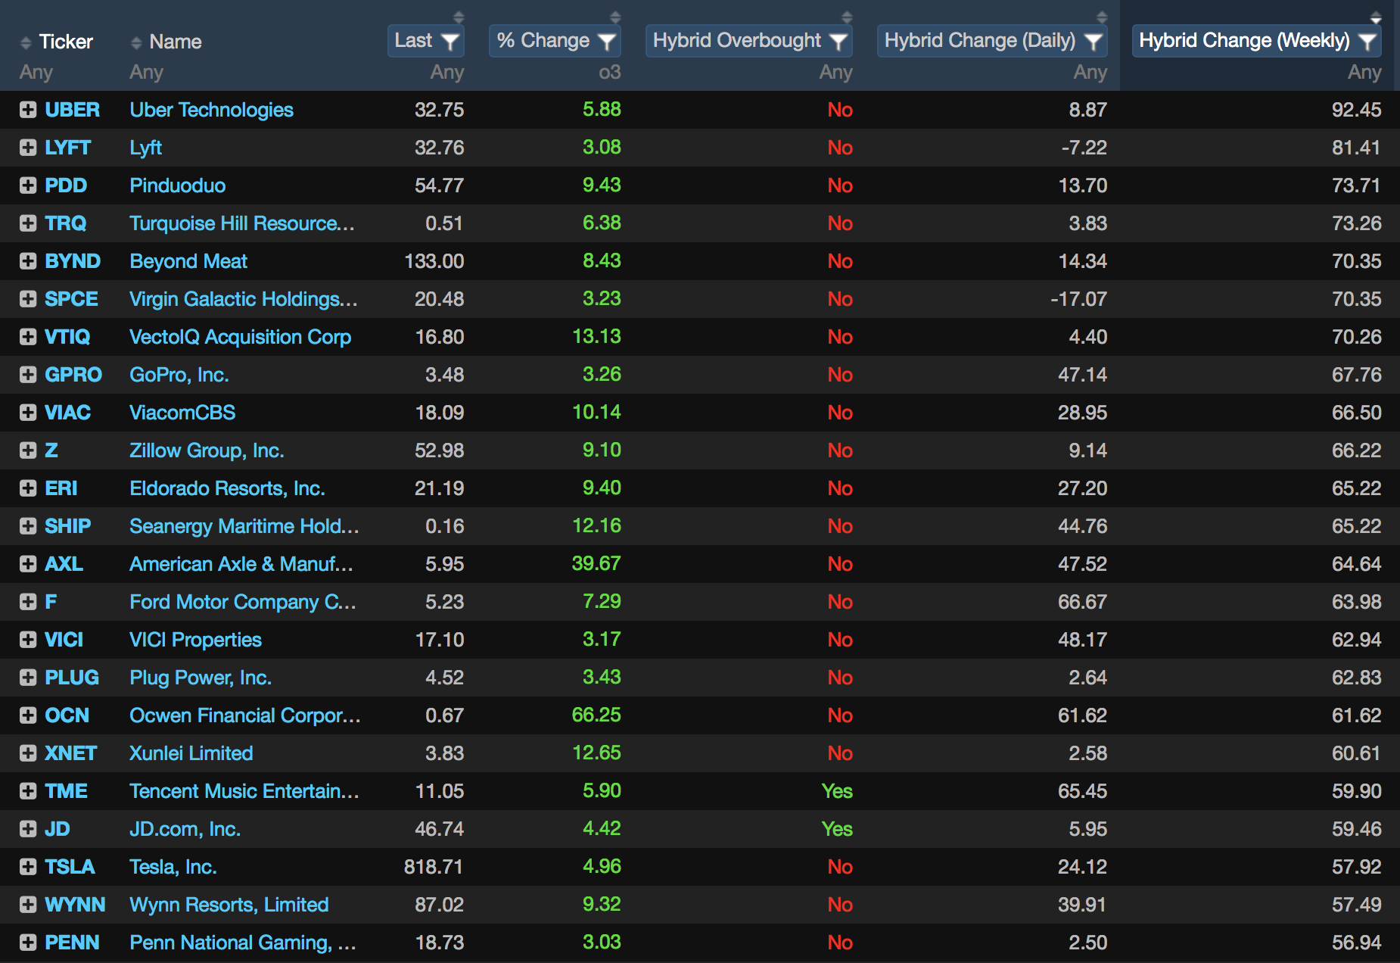Expand the VTIQ row plus icon
This screenshot has height=963, width=1400.
tap(28, 337)
